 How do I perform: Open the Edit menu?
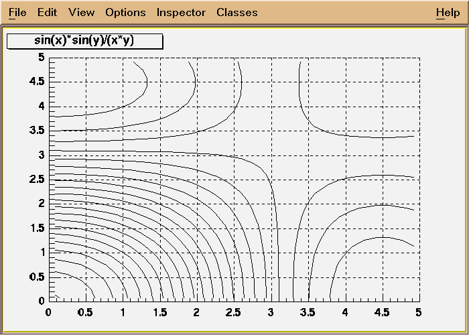click(x=48, y=13)
